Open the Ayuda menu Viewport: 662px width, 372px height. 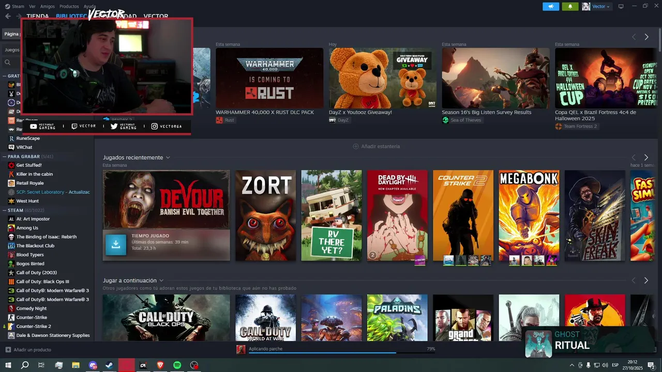point(89,6)
